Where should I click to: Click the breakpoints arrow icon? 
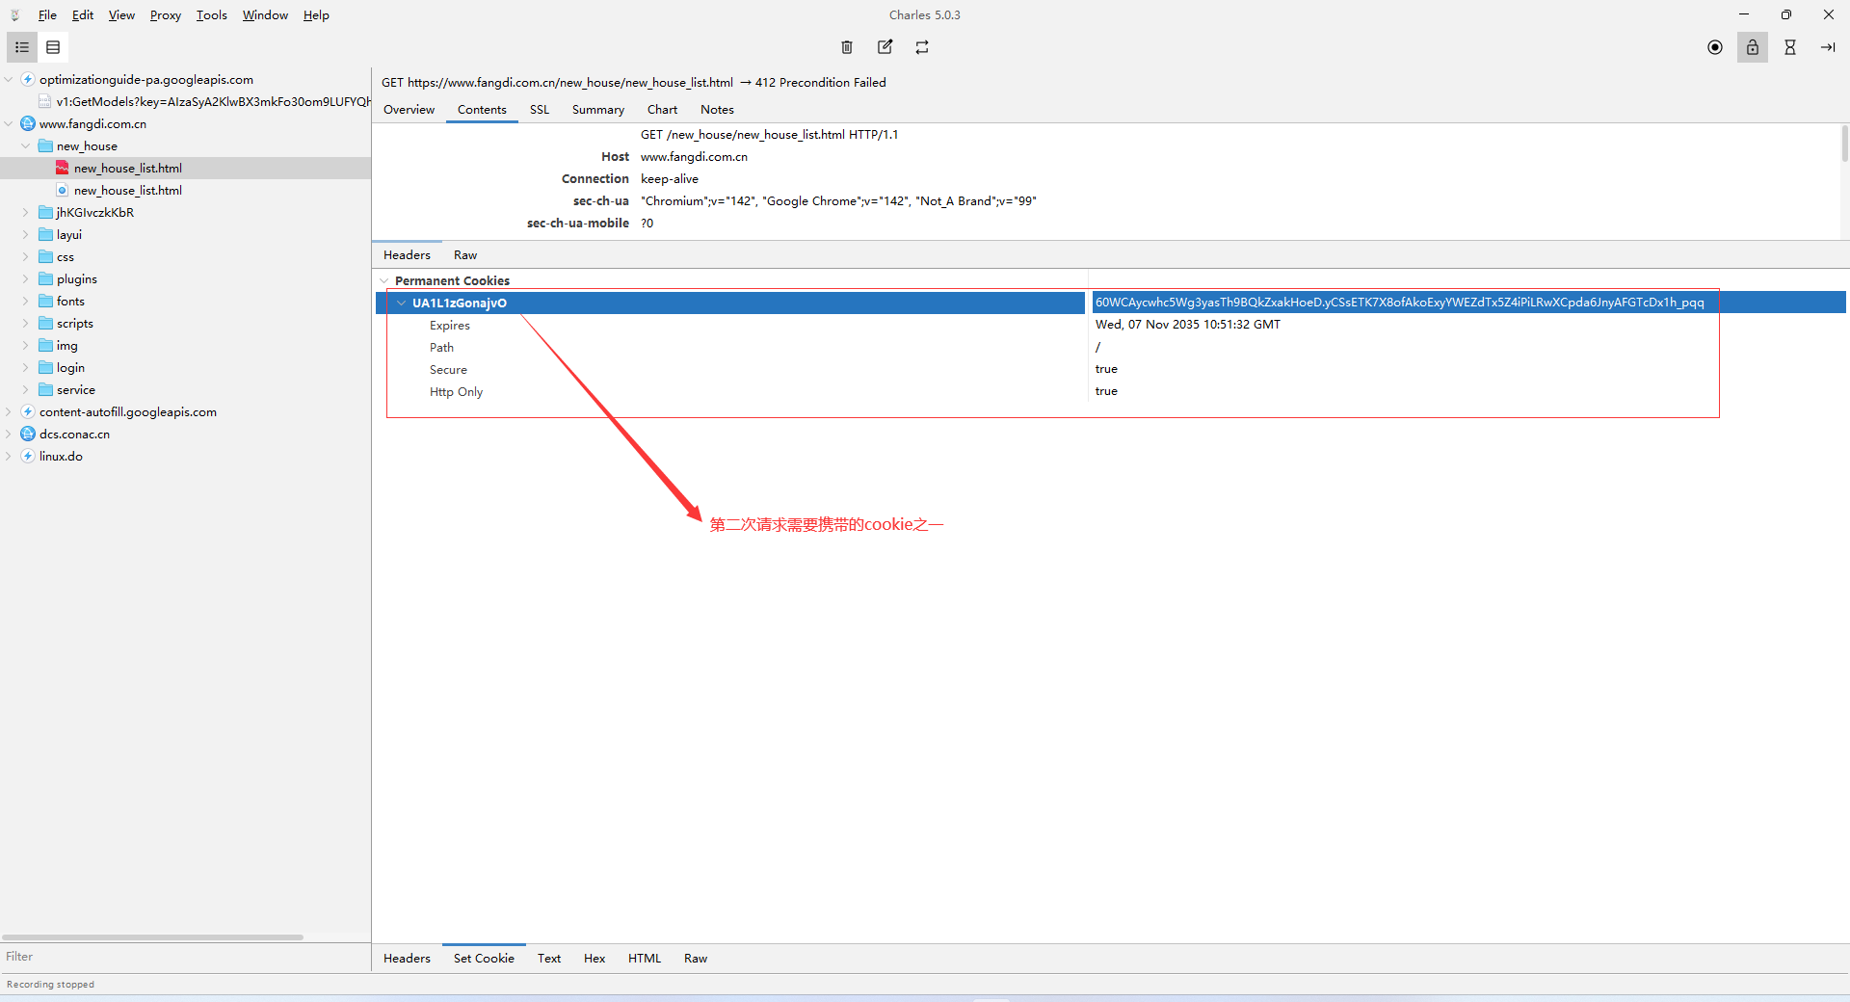1828,47
